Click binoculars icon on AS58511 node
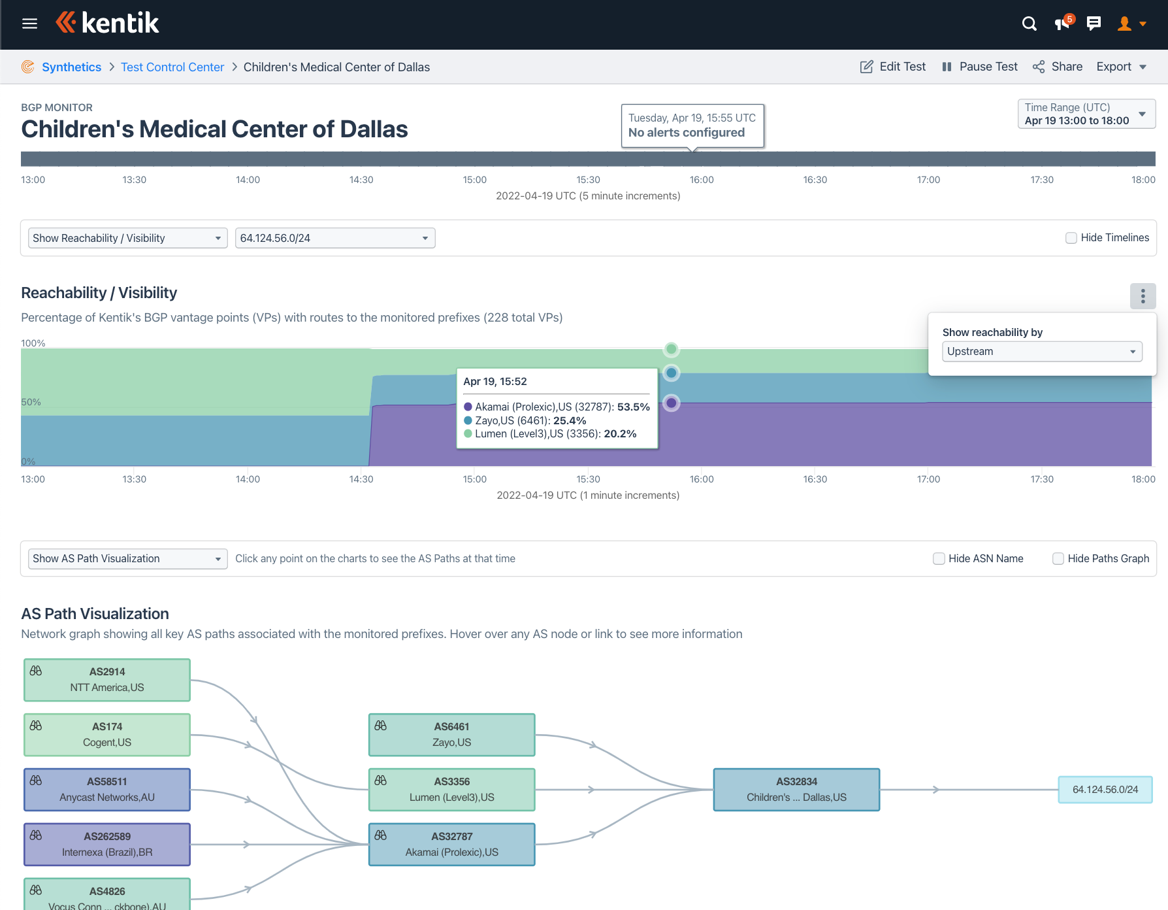 pyautogui.click(x=36, y=781)
